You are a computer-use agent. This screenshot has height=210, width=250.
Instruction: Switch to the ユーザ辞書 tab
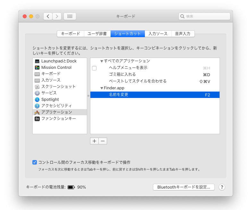click(97, 34)
